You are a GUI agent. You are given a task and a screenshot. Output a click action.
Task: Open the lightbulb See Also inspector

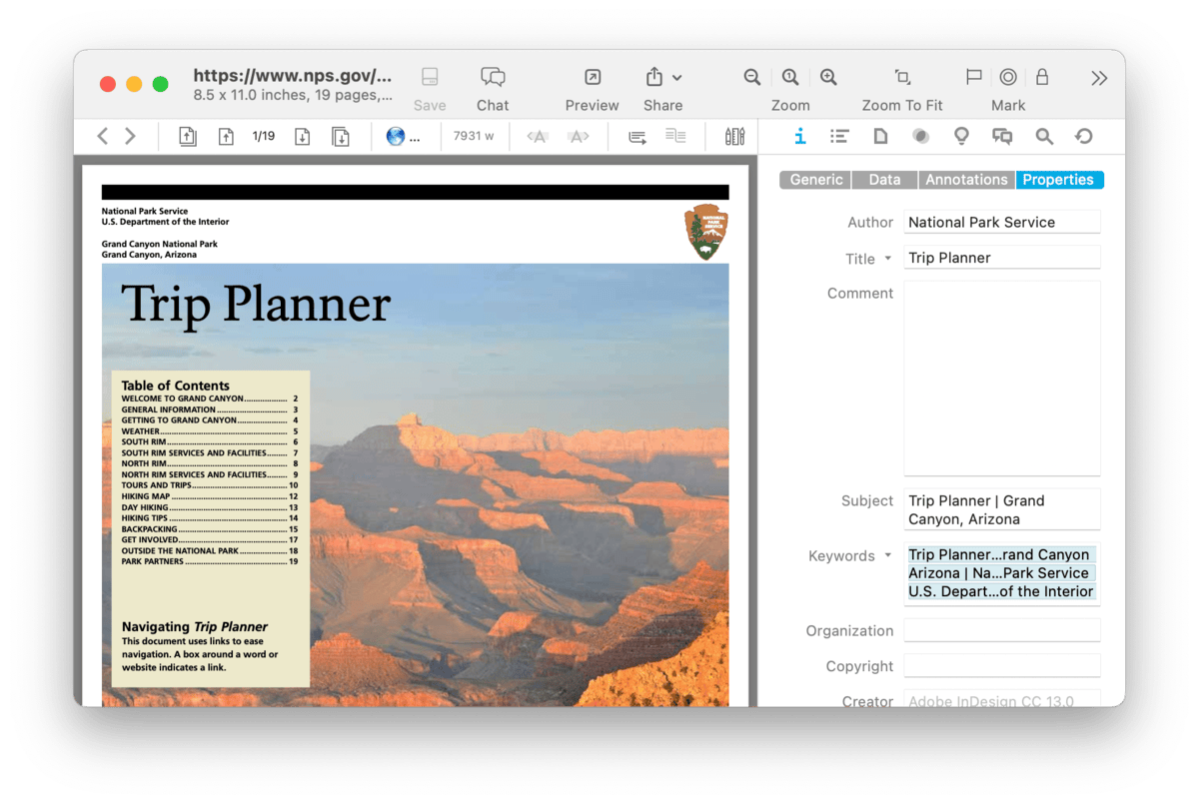click(961, 137)
